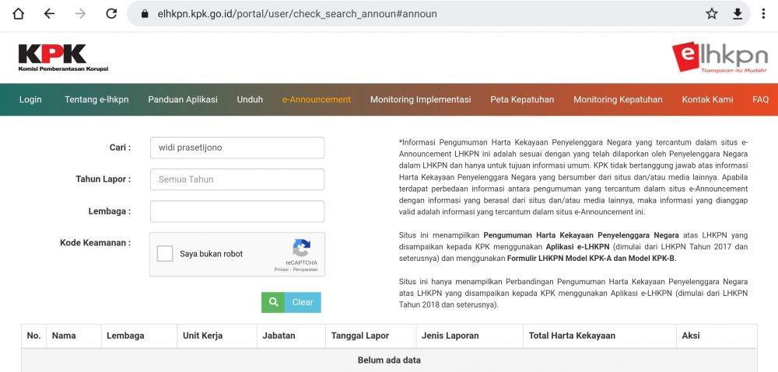
Task: Click the No. column header
Action: pos(33,335)
